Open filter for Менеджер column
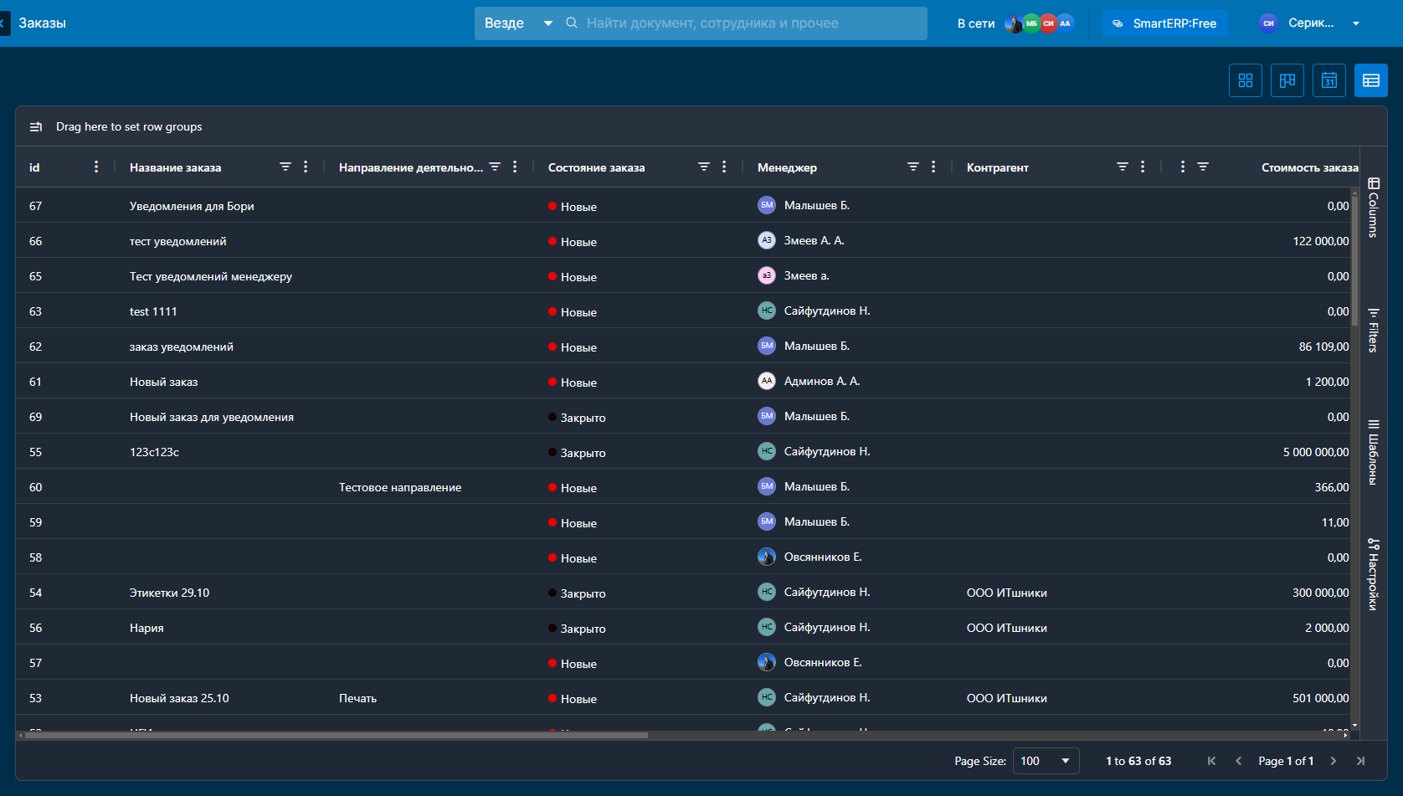The image size is (1403, 796). click(x=913, y=167)
